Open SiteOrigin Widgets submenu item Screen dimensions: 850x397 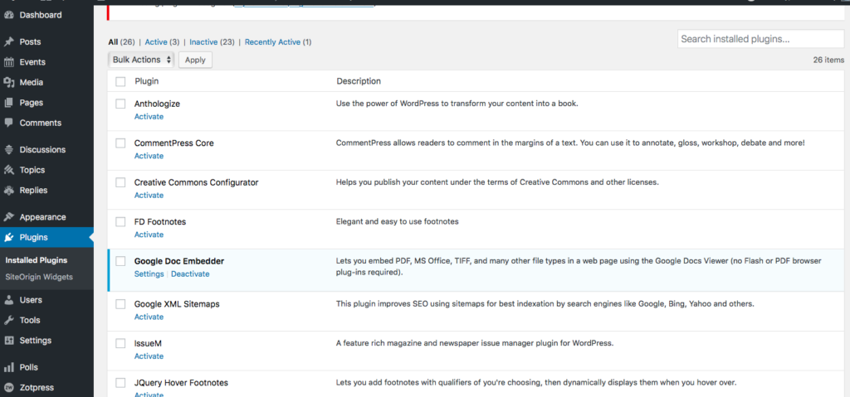click(x=39, y=277)
